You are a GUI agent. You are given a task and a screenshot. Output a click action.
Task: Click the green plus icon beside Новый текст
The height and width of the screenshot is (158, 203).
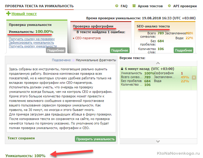point(8,14)
